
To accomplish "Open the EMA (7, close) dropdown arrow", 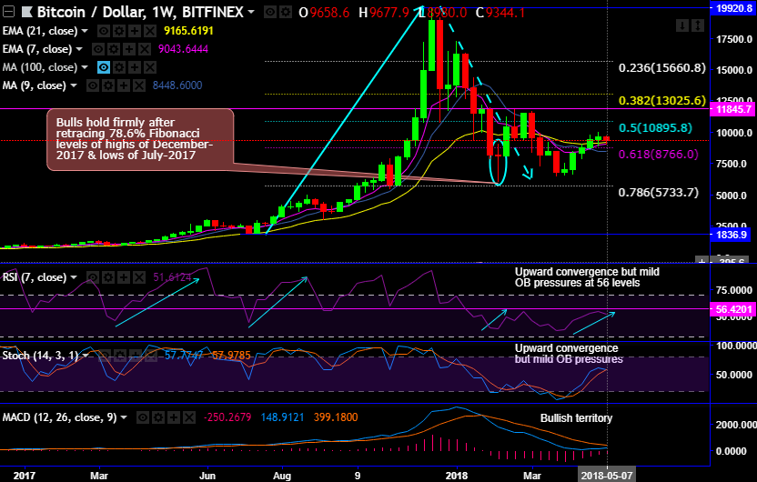I will click(x=79, y=49).
